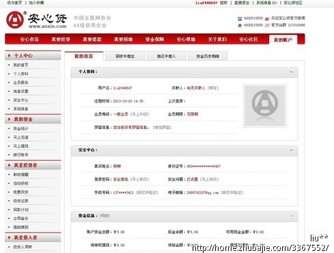
Task: Click the customer service avatar icon
Action: [240, 25]
